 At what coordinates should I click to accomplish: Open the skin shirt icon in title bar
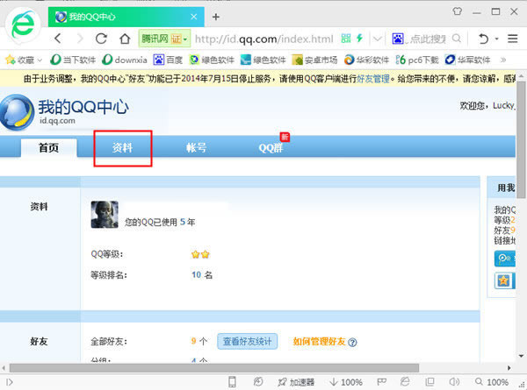457,11
